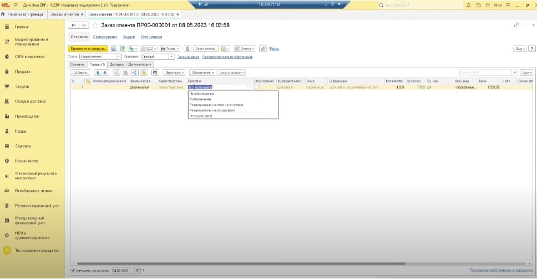Screen dimensions: 537x279
Task: Expand the Статус dropdown
Action: (119, 56)
